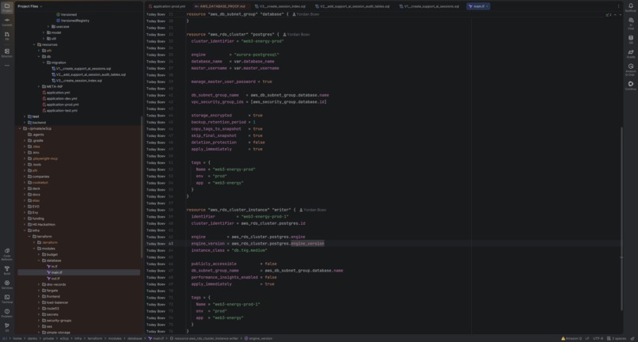The height and width of the screenshot is (342, 638).
Task: Open the Code Reference tool window
Action: [x=7, y=254]
